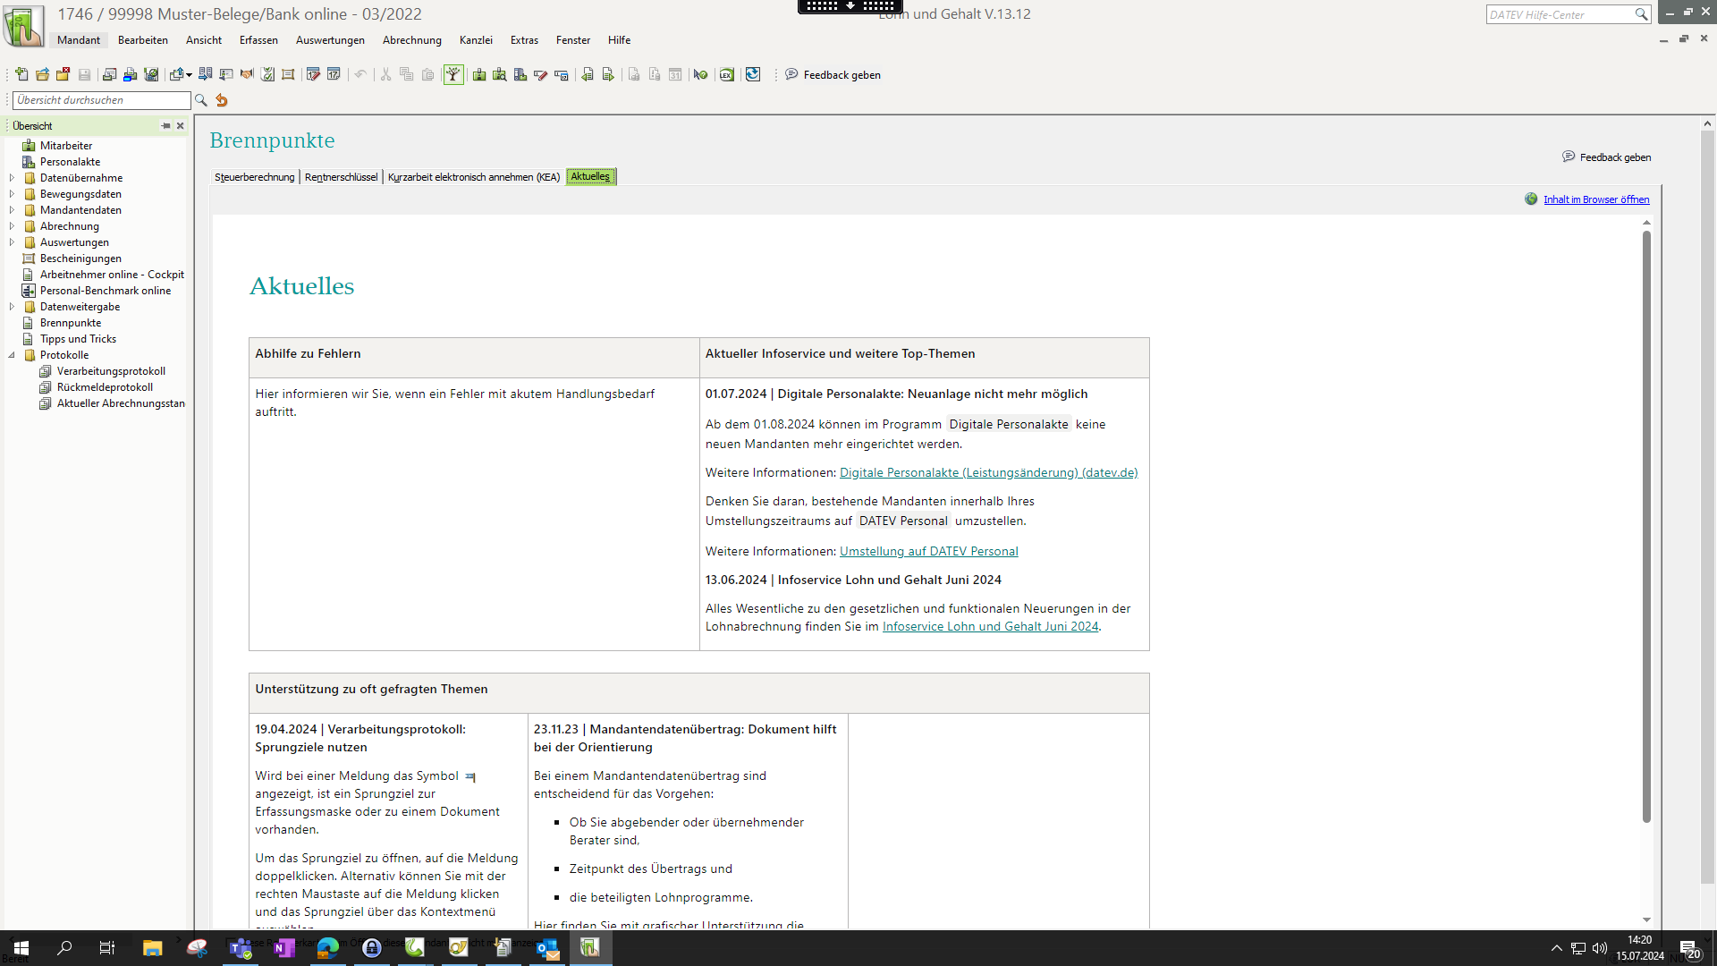
Task: Click the open folder toolbar icon
Action: pos(42,75)
